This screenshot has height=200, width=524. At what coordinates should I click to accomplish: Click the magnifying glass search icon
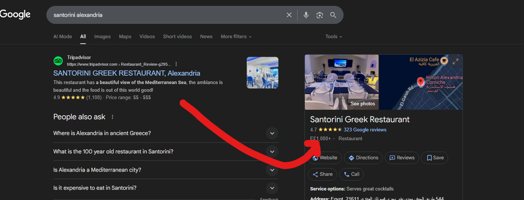(x=333, y=15)
